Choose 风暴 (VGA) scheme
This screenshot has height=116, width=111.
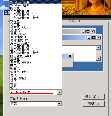pyautogui.click(x=36, y=34)
